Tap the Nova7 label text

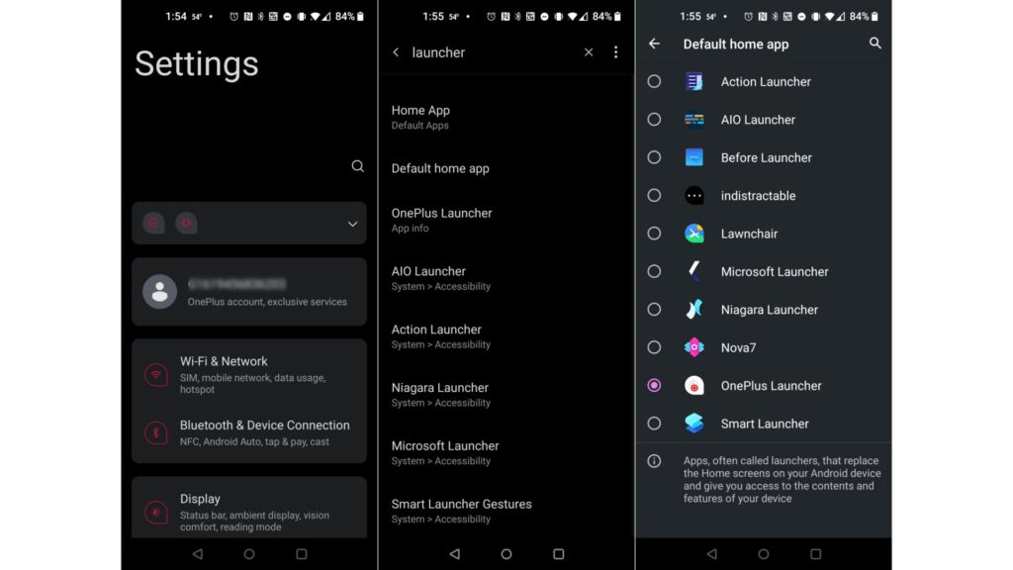(x=738, y=347)
